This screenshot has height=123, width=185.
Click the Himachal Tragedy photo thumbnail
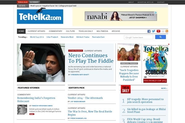tap(129, 52)
